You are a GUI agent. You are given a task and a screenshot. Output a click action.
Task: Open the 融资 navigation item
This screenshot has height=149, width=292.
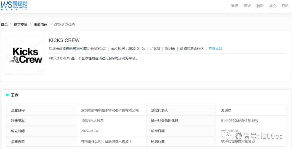pyautogui.click(x=260, y=6)
